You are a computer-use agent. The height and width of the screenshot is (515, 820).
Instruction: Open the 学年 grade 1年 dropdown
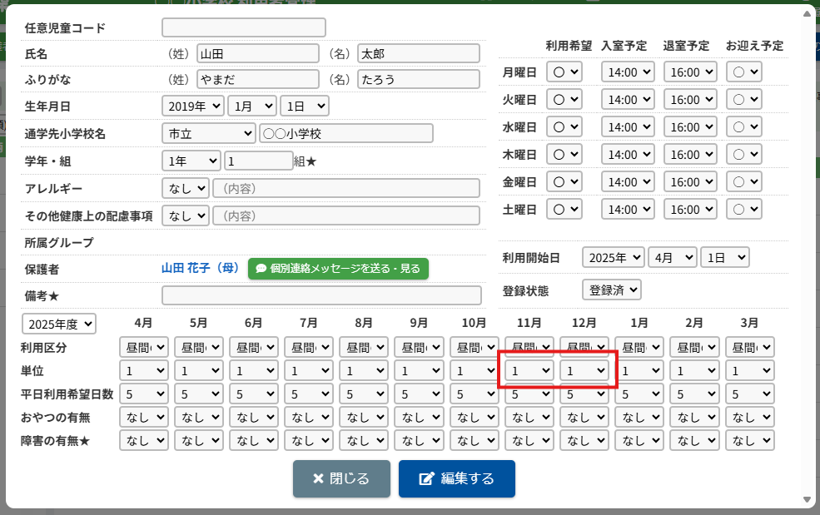click(191, 161)
